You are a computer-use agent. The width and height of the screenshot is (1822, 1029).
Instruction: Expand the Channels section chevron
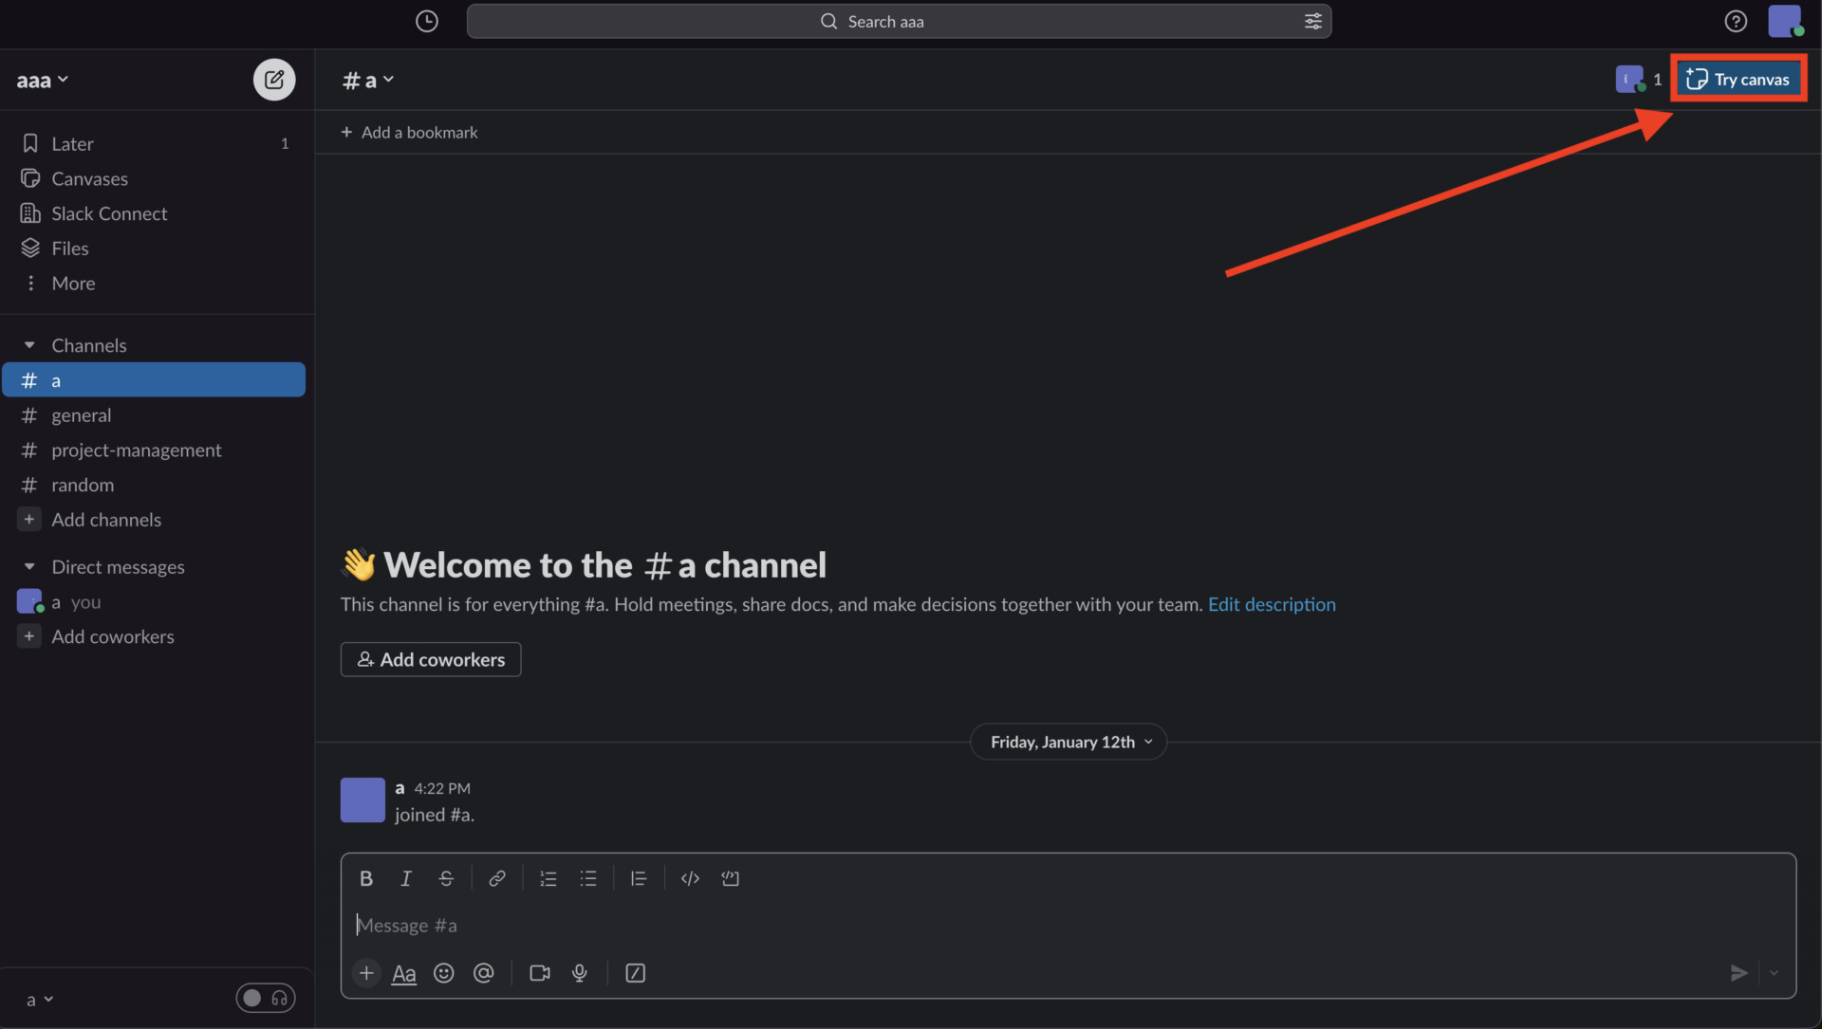pyautogui.click(x=29, y=344)
